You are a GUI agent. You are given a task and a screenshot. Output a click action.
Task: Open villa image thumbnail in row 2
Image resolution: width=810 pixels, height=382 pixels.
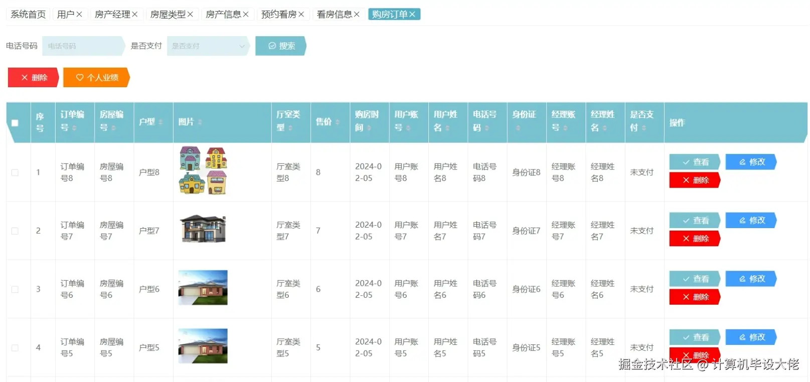[203, 229]
